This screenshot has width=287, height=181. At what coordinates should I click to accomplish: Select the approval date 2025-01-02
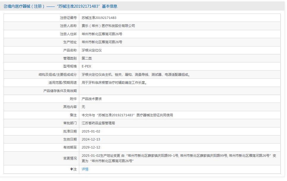click(x=91, y=131)
